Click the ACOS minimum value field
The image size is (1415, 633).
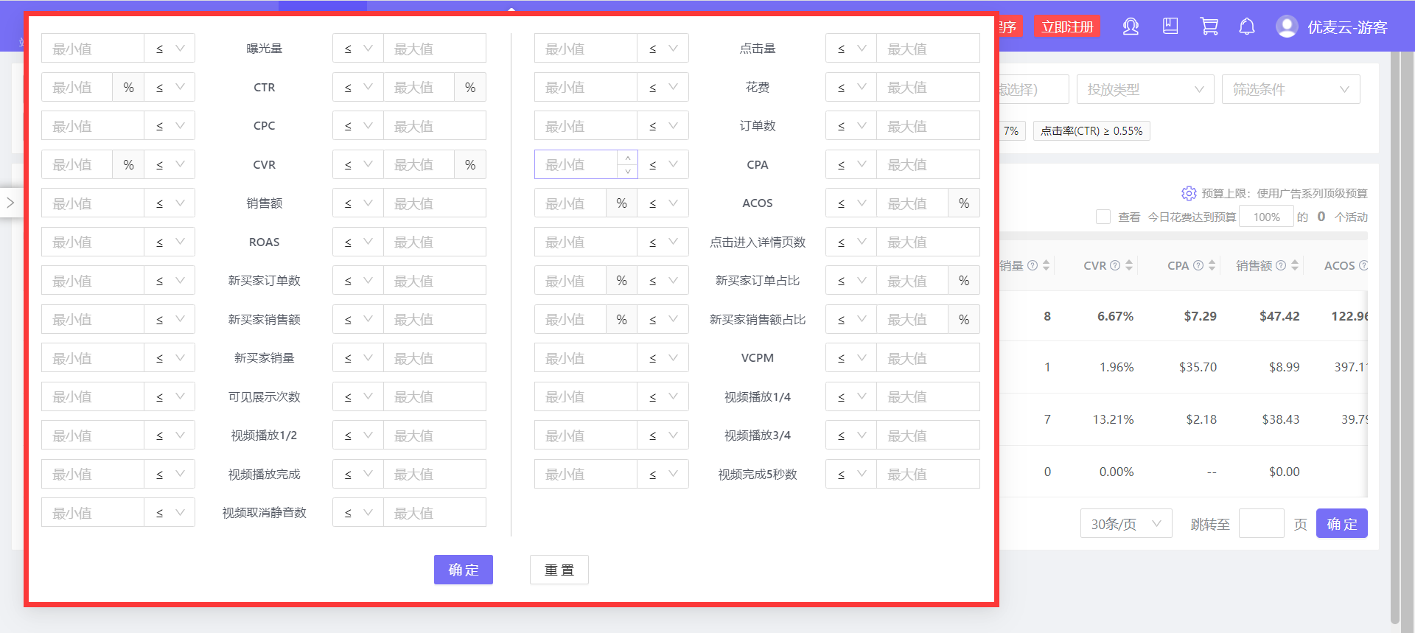pyautogui.click(x=570, y=203)
